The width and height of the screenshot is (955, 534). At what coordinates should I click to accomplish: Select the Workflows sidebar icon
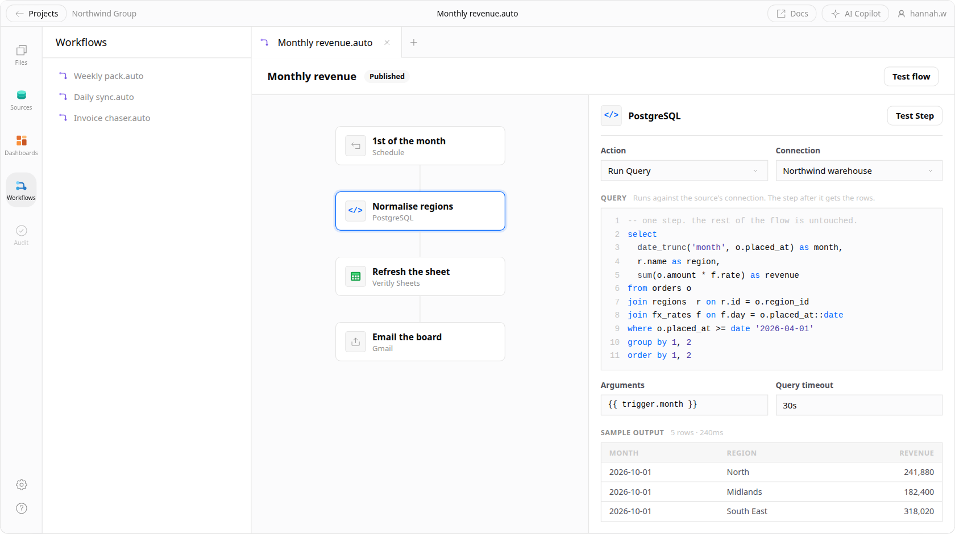(x=21, y=190)
